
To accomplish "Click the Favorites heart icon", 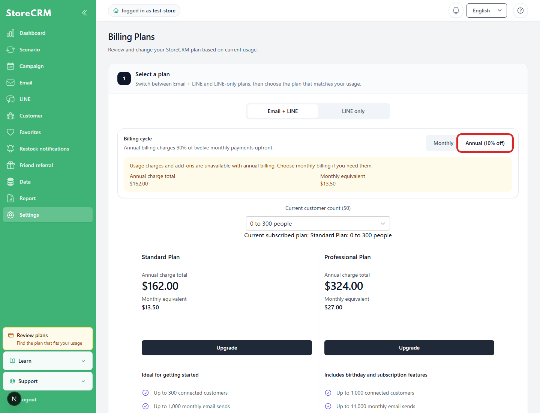I will [x=10, y=132].
